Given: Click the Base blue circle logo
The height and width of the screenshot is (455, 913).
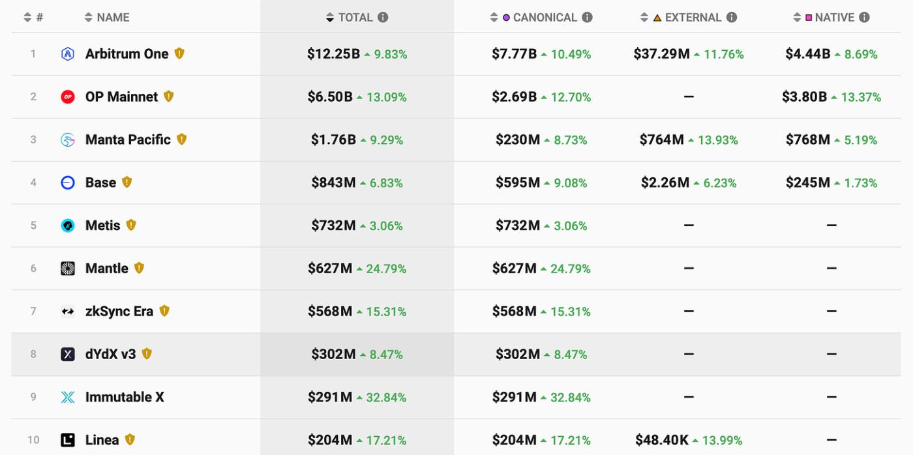Looking at the screenshot, I should (68, 183).
